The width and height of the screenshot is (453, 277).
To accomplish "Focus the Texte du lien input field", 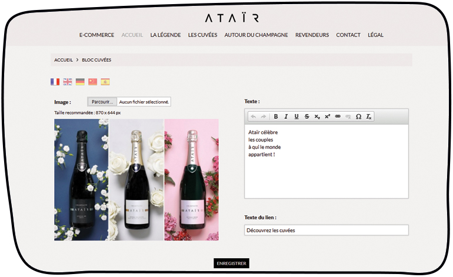I will (x=326, y=230).
